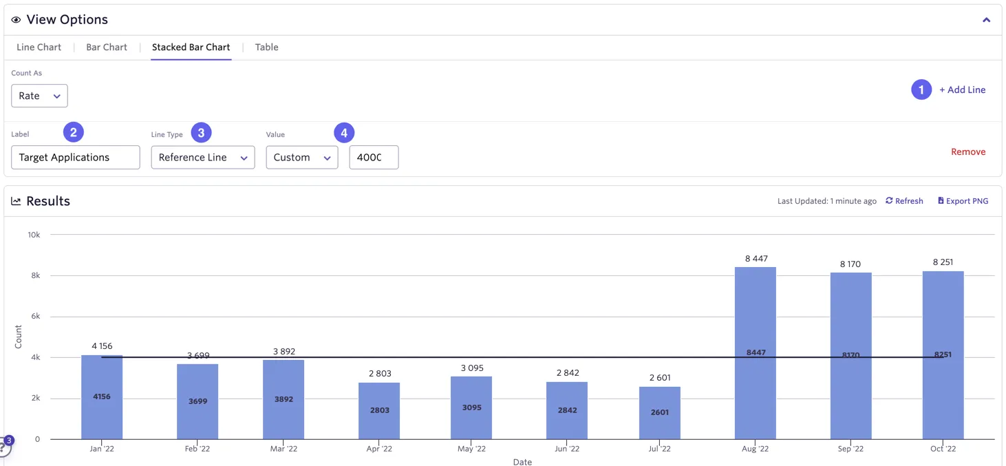The image size is (1006, 466).
Task: Click the View Options heading text
Action: [x=67, y=20]
